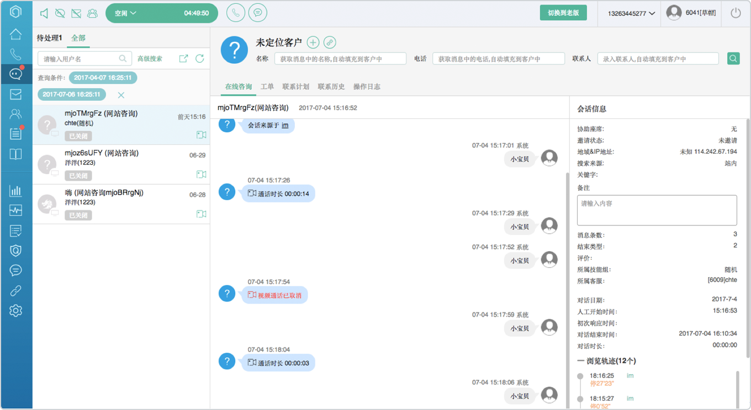Switch to the 工单 tab
Screen dimensions: 751x410
pyautogui.click(x=267, y=87)
